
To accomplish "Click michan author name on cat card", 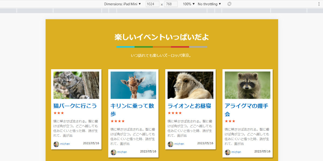I will click(65, 144).
